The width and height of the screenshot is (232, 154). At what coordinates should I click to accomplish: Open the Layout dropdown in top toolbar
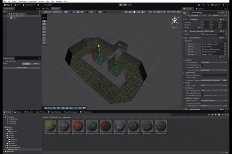point(216,5)
